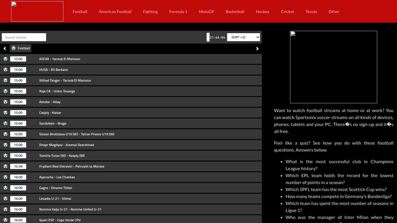Viewport: 397px width, 223px height.
Task: Open Nomme Kalju U-21 - Nomme United U-21
Action: [x=70, y=209]
